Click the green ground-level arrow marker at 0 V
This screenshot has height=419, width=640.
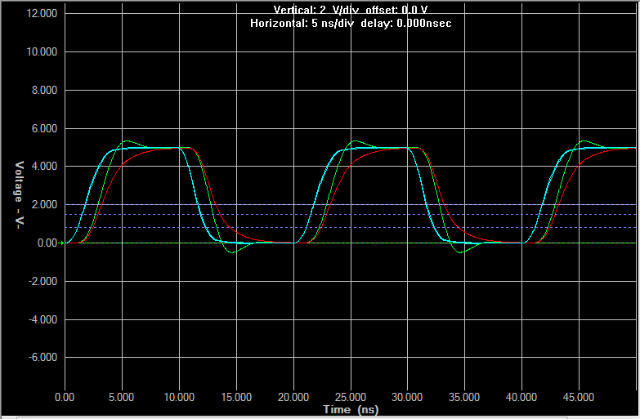(x=61, y=243)
